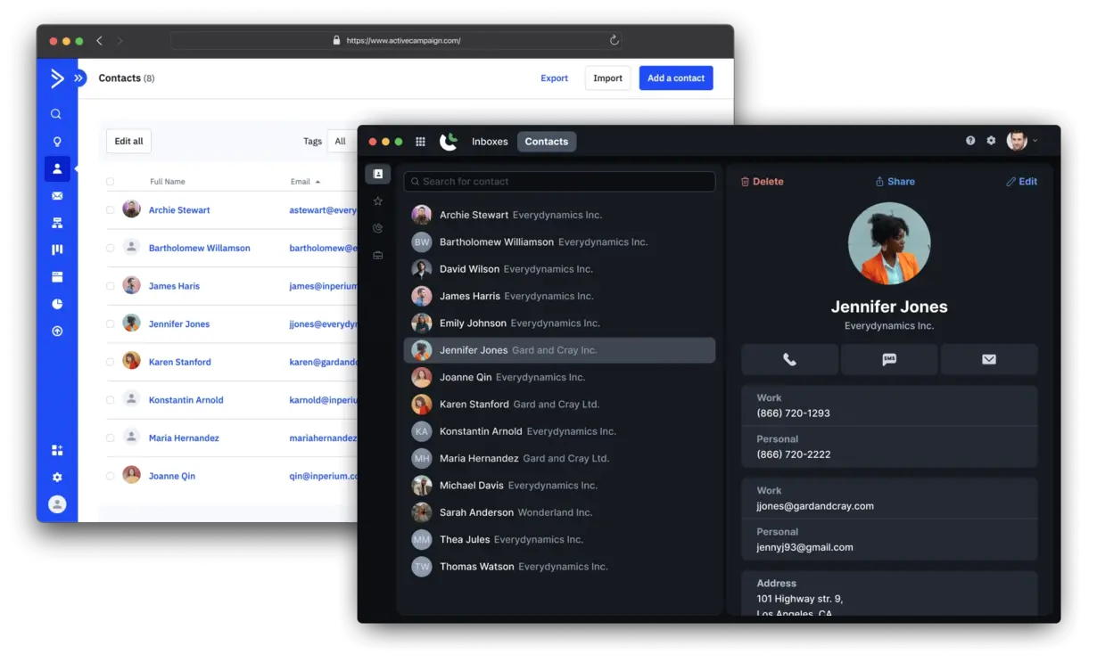Tick the checkbox for Karen Stanford row
The height and width of the screenshot is (671, 1097).
tap(111, 362)
